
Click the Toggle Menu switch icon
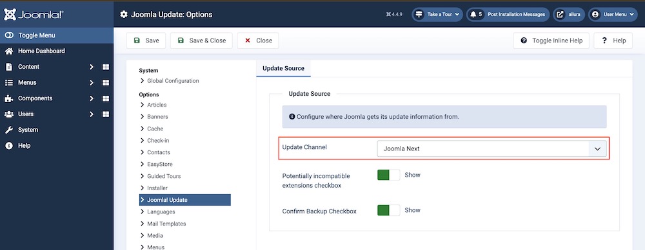pos(9,35)
